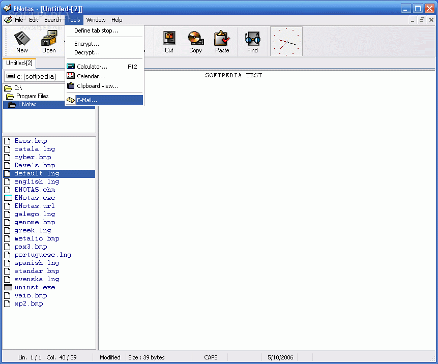
Task: Click the Open file toolbar icon
Action: [x=49, y=39]
